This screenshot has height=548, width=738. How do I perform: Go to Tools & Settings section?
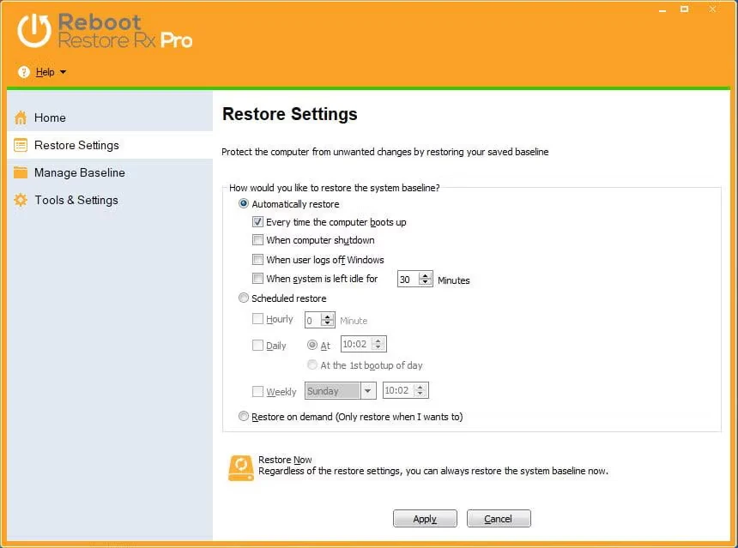pos(76,201)
